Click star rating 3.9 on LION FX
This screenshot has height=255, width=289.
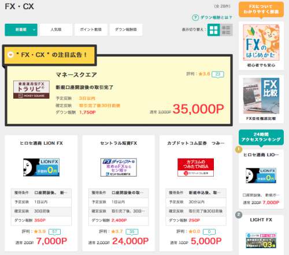[x=40, y=231]
